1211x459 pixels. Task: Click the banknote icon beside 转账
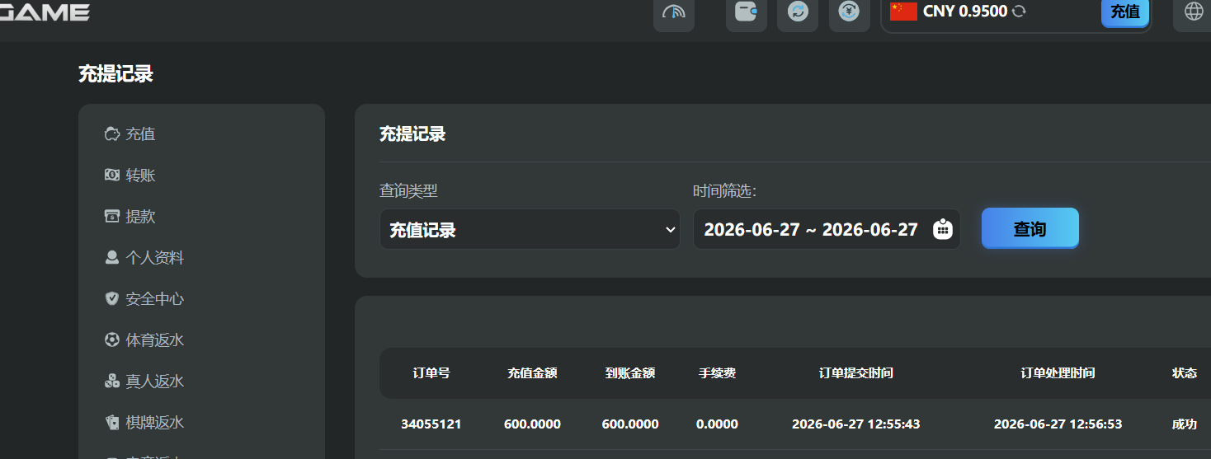click(x=112, y=175)
